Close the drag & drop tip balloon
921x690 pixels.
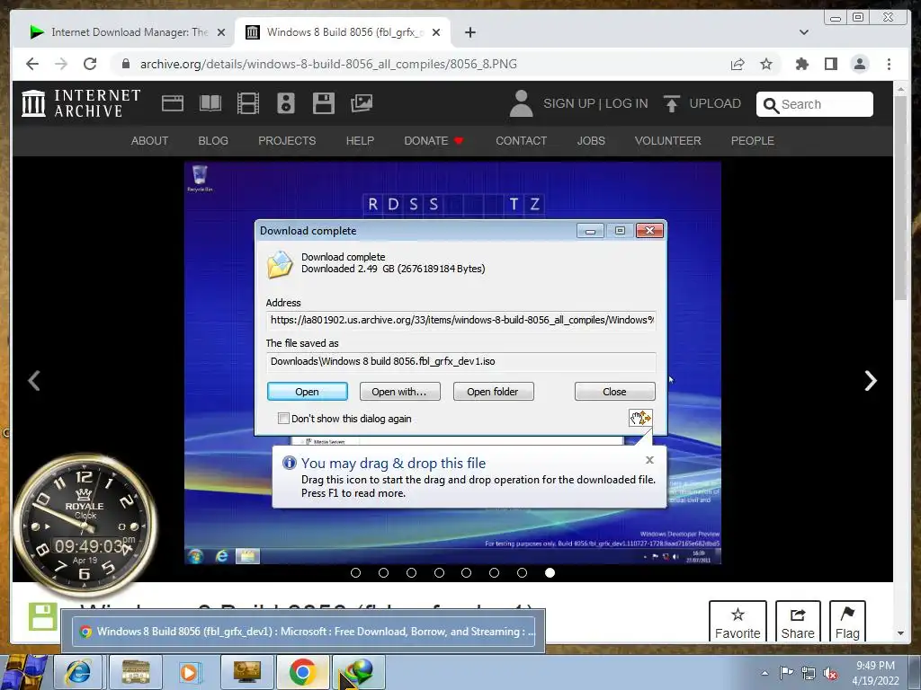pos(649,460)
